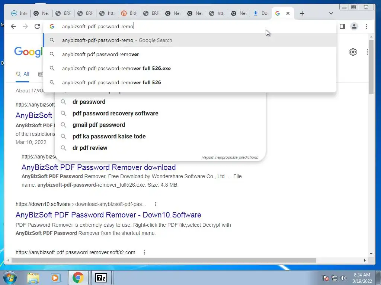Select the 'remover full 526.exe' suggestion
The image size is (381, 285).
click(190, 68)
